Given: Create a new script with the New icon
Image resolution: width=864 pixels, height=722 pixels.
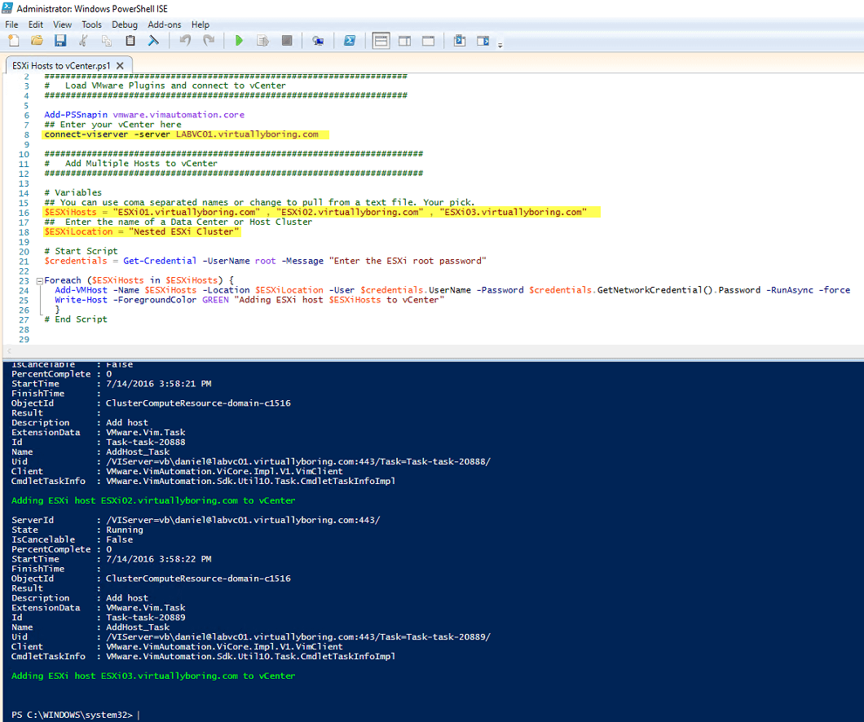Looking at the screenshot, I should coord(14,40).
